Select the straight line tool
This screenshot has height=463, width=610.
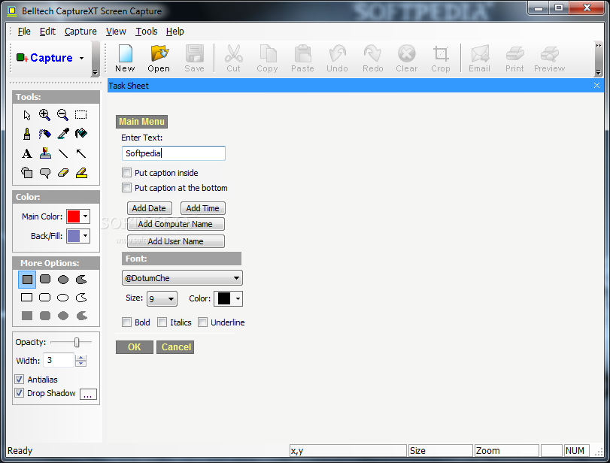pyautogui.click(x=63, y=153)
